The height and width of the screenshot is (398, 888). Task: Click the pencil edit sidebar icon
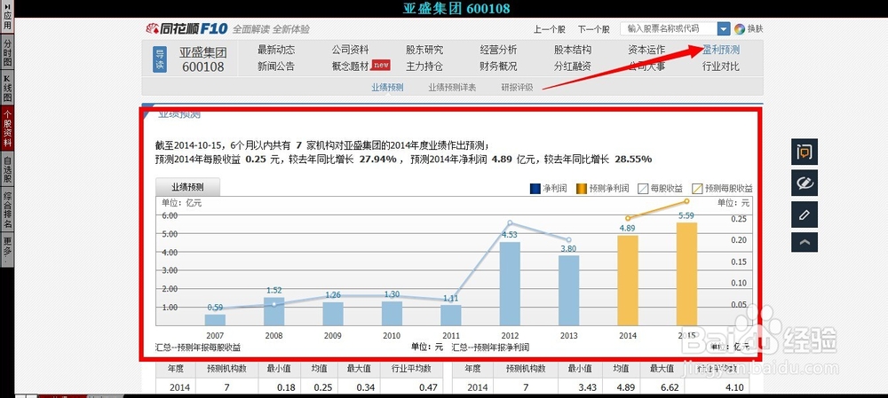pos(805,215)
